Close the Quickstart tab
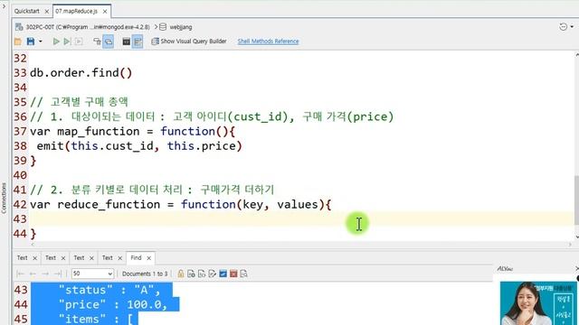Screen dimensions: 579x325 click(47, 12)
